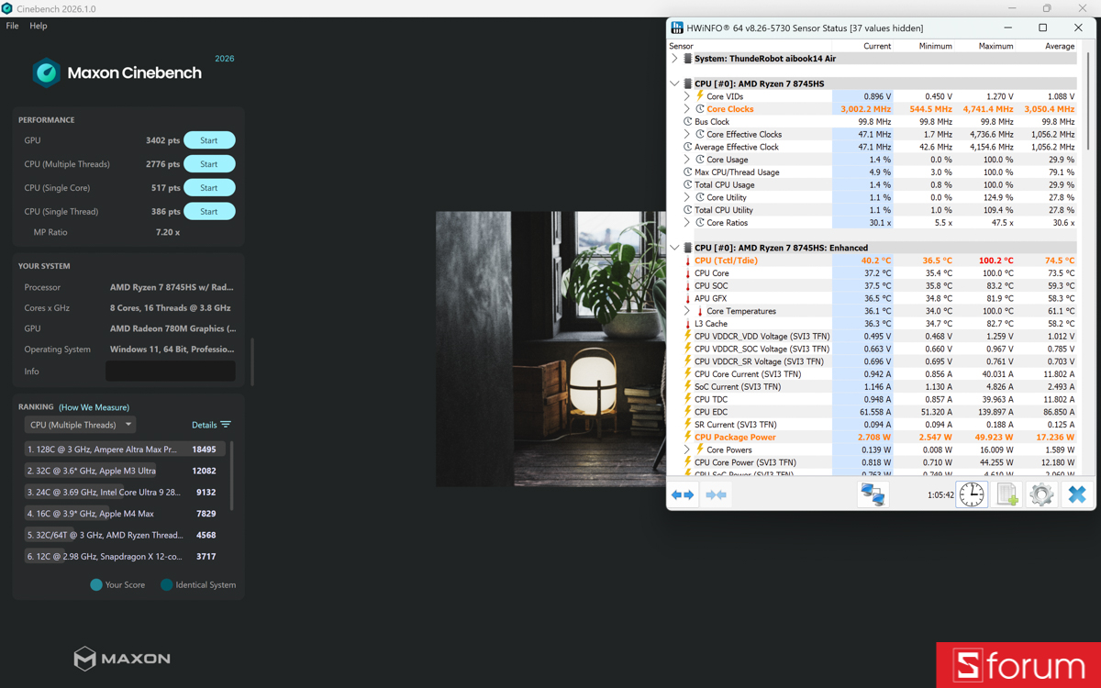Screen dimensions: 1101x688
Task: Click the Details filter lines icon
Action: click(226, 425)
